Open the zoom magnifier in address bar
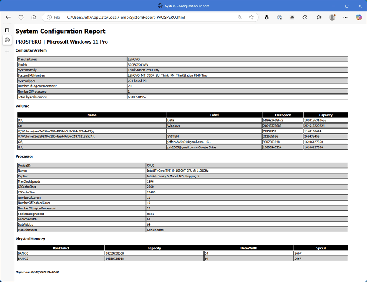 [x=240, y=17]
